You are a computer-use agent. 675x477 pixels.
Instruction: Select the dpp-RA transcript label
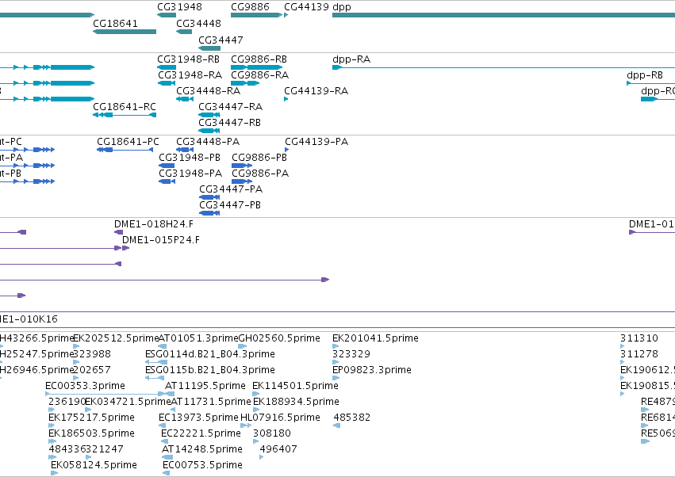(351, 59)
